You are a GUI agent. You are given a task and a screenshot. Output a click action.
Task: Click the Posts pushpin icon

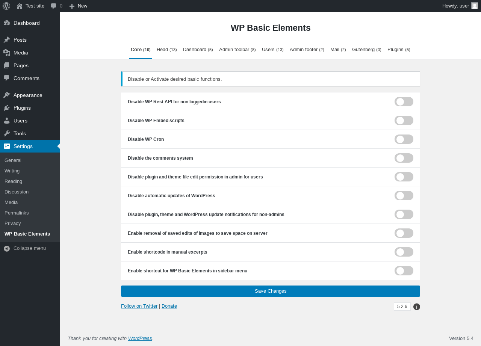(x=7, y=40)
